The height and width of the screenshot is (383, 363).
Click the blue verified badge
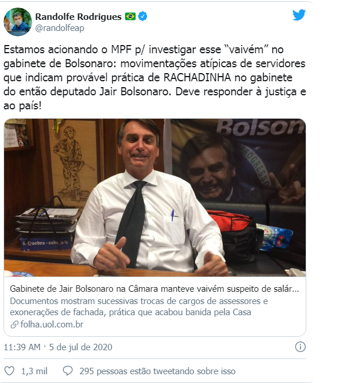143,16
